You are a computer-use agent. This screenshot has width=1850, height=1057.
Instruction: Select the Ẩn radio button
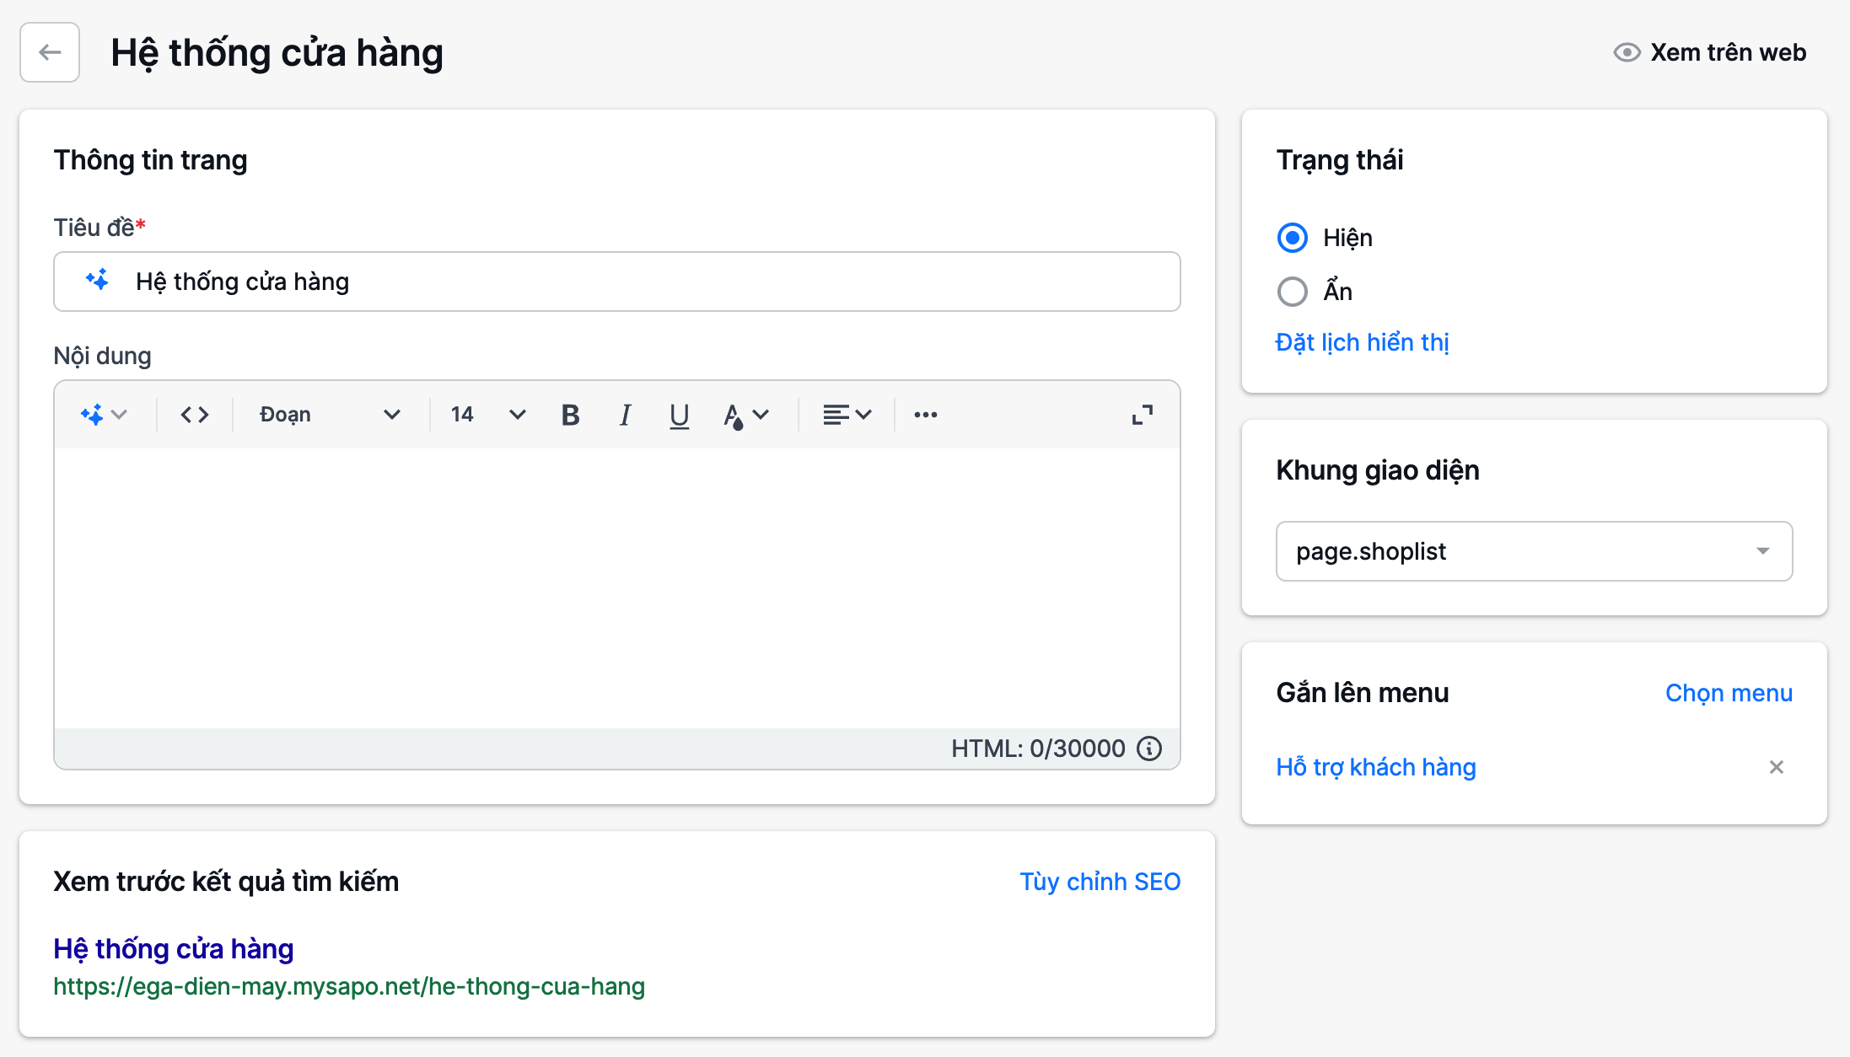[x=1292, y=292]
